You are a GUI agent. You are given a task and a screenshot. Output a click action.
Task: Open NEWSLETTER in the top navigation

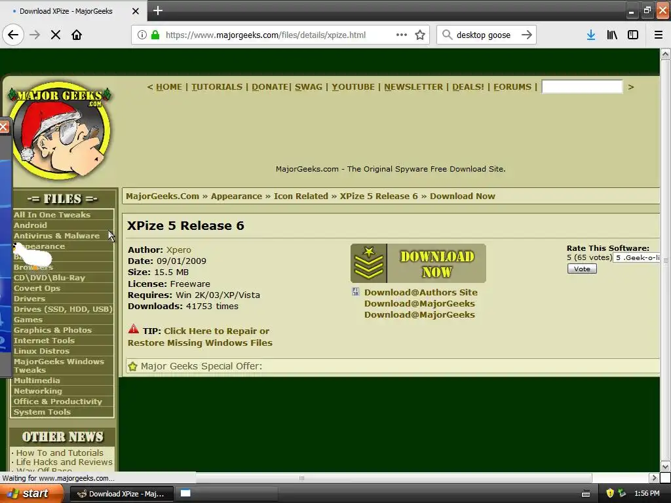tap(413, 87)
